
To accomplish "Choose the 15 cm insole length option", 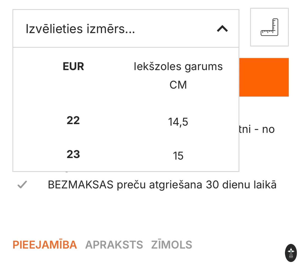I will (178, 156).
